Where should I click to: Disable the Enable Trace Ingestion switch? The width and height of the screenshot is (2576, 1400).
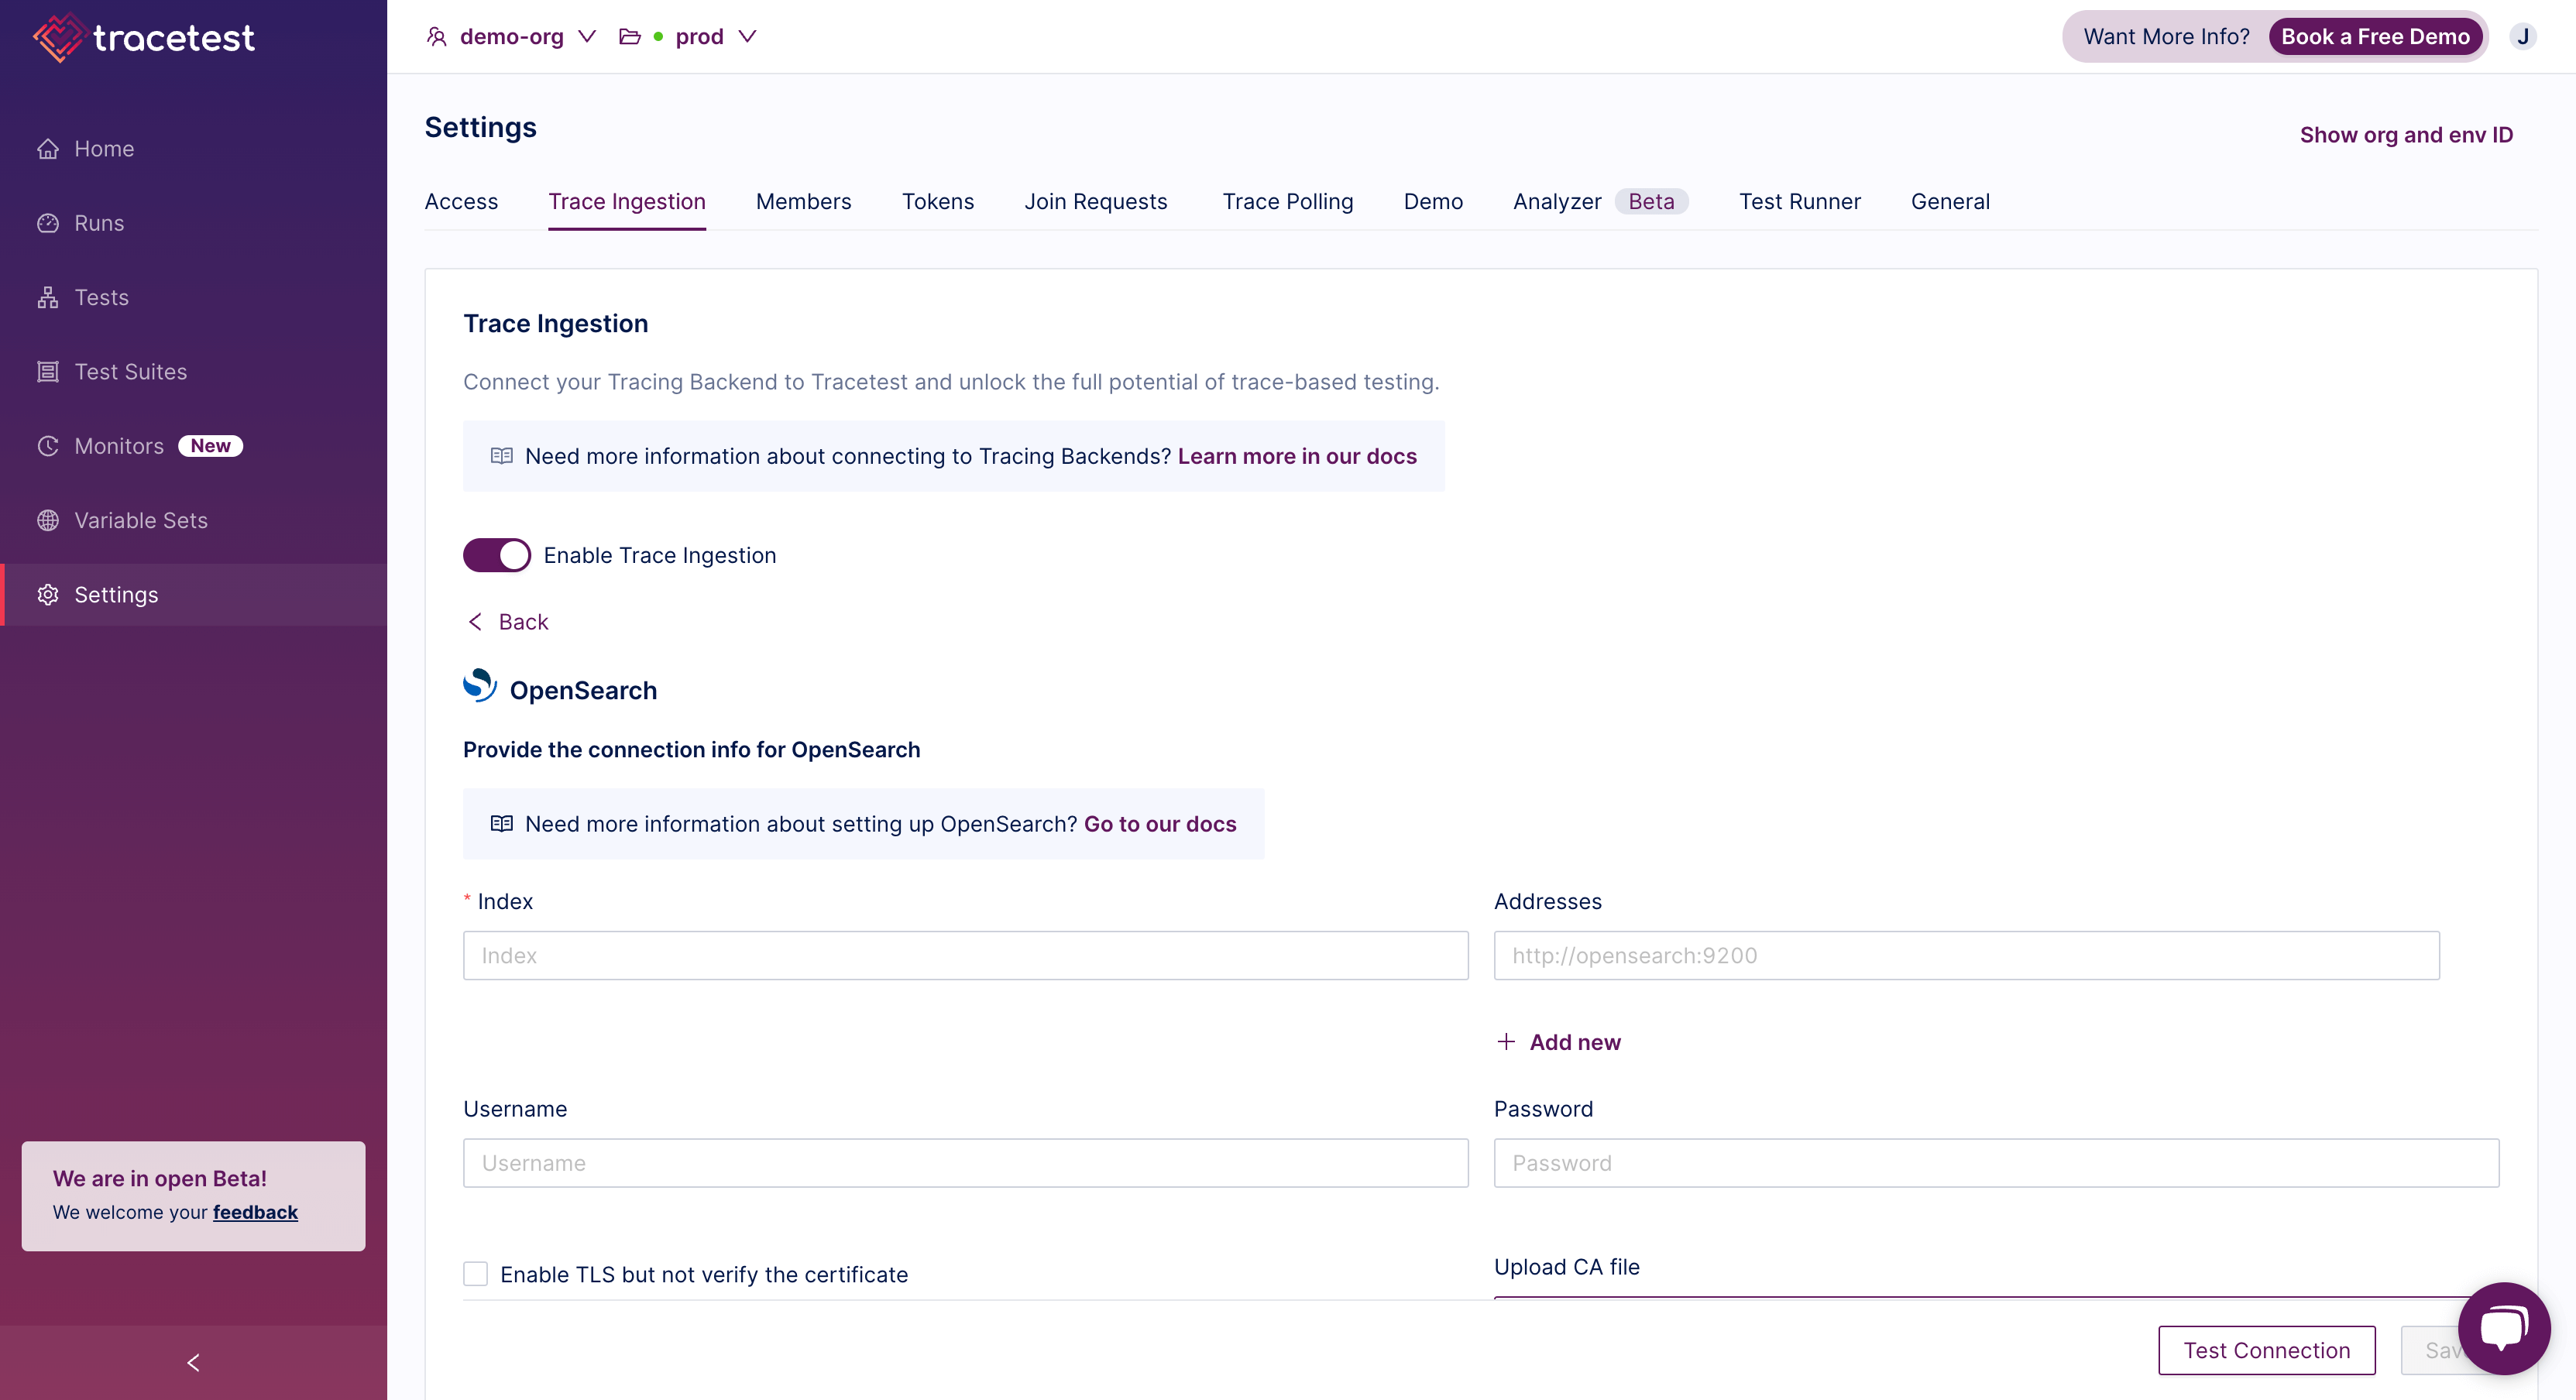pyautogui.click(x=497, y=555)
